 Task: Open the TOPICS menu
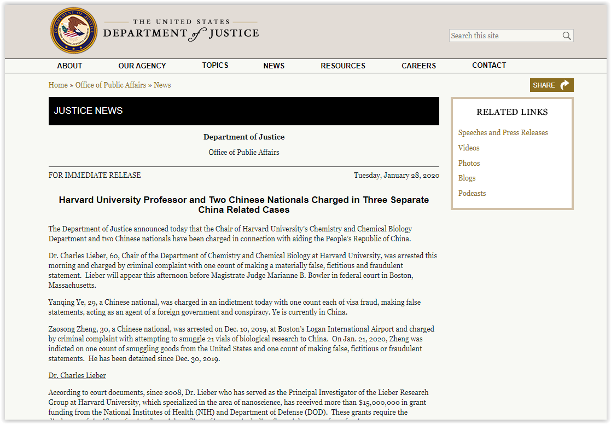point(215,66)
